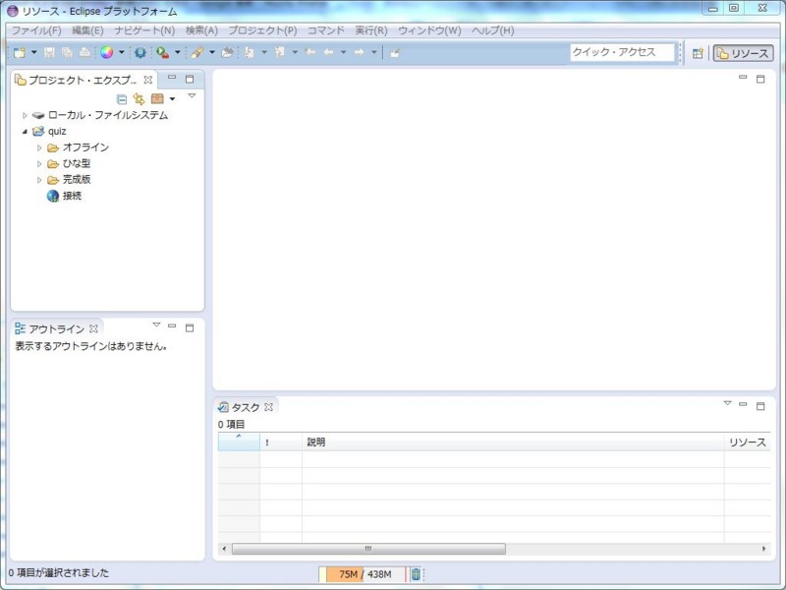
Task: Click the blue gear toolbar icon
Action: (140, 52)
